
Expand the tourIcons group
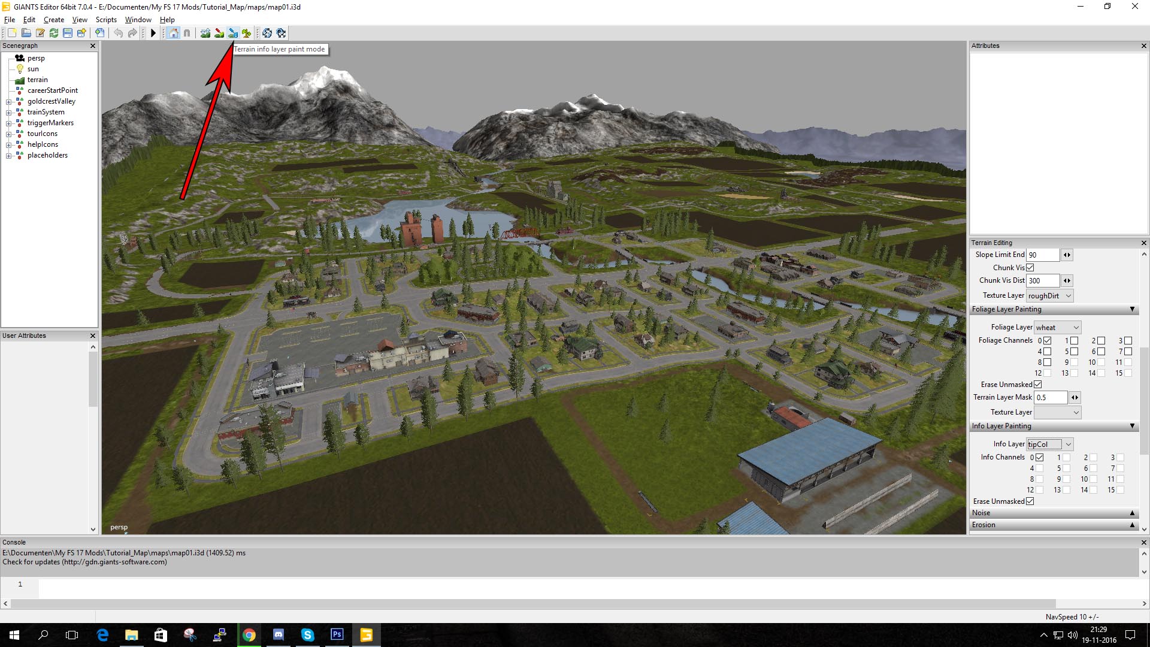pos(9,134)
